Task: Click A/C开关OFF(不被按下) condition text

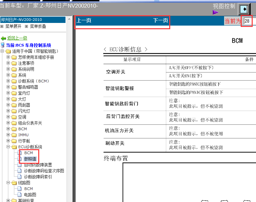Action: tap(192, 68)
